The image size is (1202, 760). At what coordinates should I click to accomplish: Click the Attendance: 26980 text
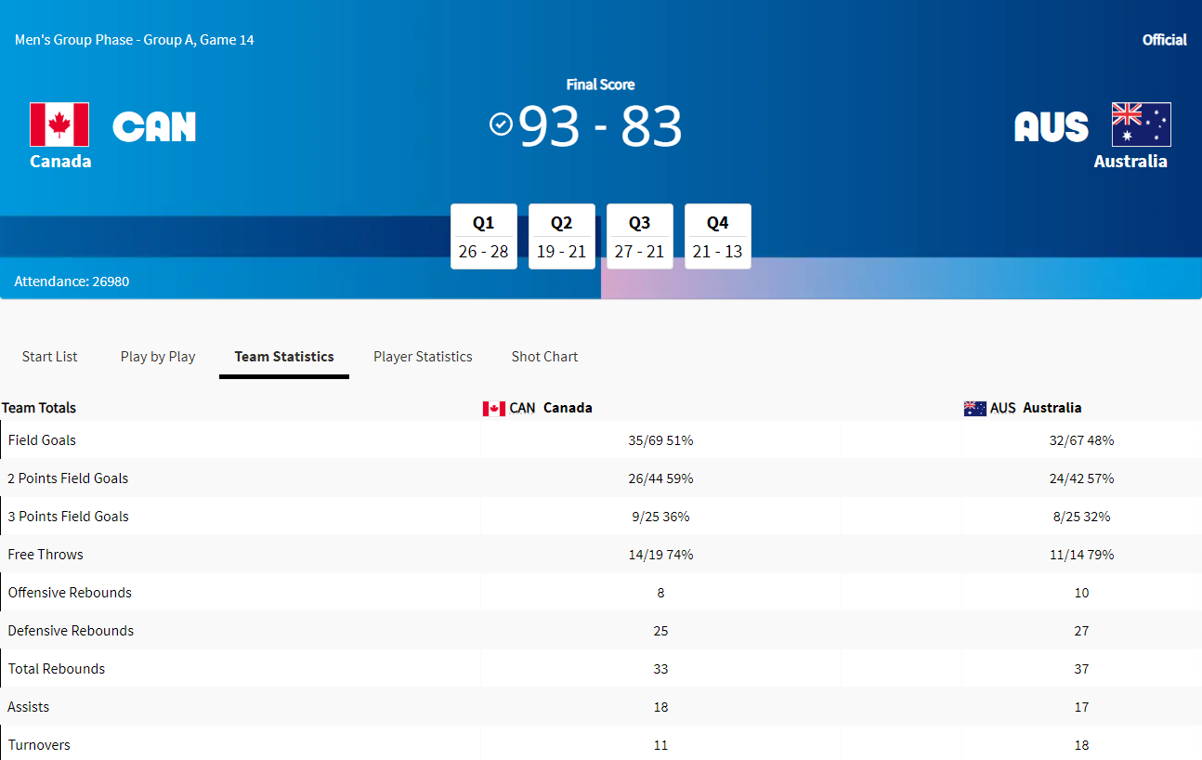[x=72, y=281]
